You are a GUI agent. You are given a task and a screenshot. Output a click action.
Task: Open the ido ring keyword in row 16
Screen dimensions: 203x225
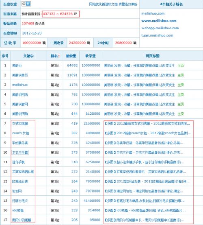(x=18, y=210)
